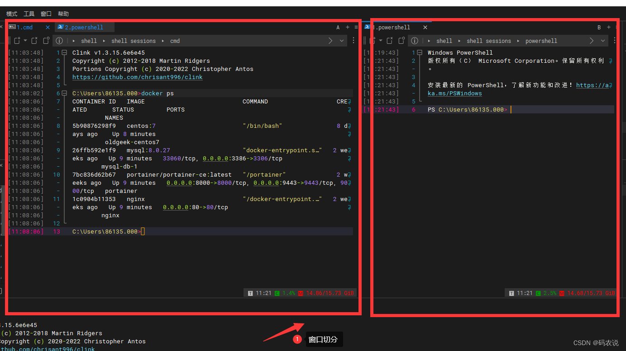Add new tab in right pane with plus
Image resolution: width=626 pixels, height=351 pixels.
pyautogui.click(x=609, y=28)
